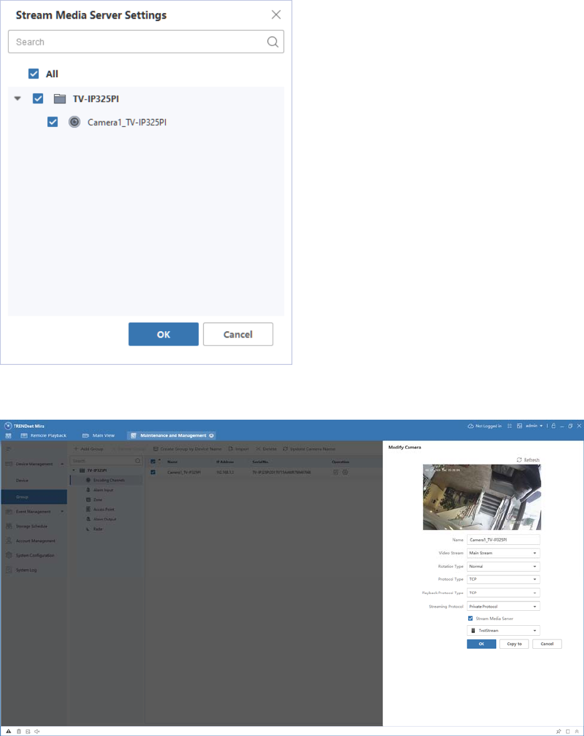
Task: Collapse the TV-IP325PI tree in dialog
Action: tap(17, 98)
